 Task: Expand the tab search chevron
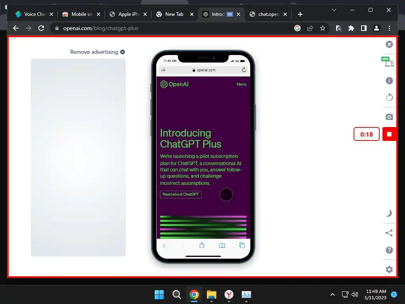click(334, 10)
